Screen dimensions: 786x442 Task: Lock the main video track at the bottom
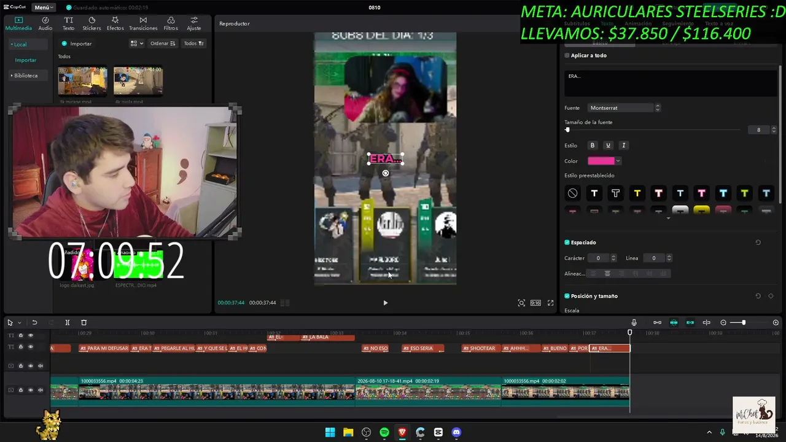20,390
